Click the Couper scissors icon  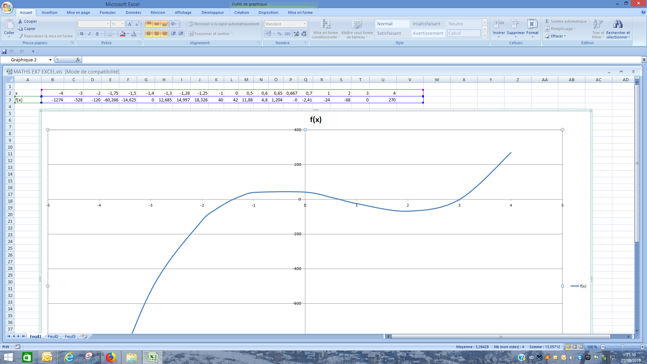20,21
